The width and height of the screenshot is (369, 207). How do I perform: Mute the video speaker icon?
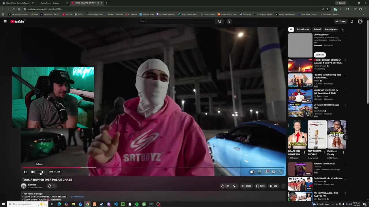pyautogui.click(x=33, y=172)
